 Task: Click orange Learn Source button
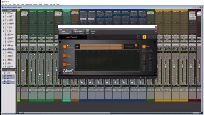(65, 56)
